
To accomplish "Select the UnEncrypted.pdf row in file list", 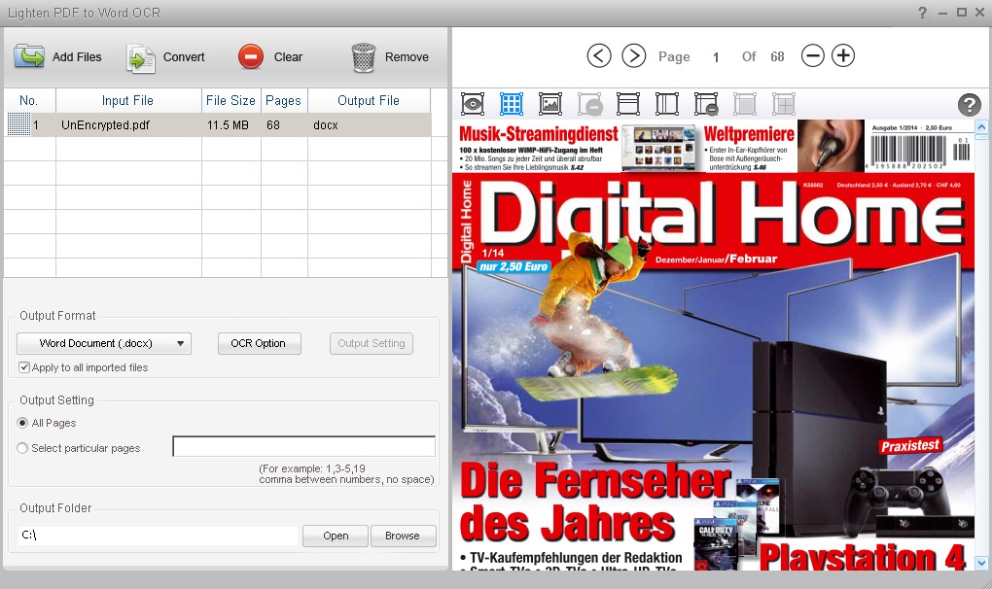I will pyautogui.click(x=107, y=125).
